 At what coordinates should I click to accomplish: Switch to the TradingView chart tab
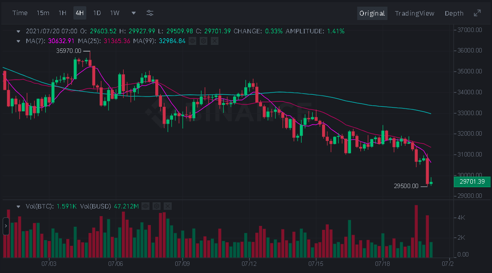pos(414,13)
